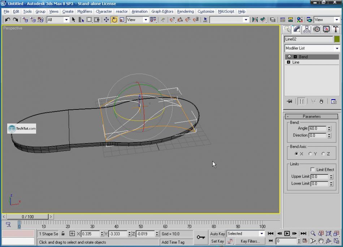Open the Rendering menu

pyautogui.click(x=186, y=12)
